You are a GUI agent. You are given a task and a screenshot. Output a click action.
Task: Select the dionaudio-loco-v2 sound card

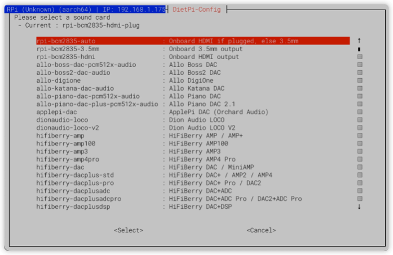point(193,128)
